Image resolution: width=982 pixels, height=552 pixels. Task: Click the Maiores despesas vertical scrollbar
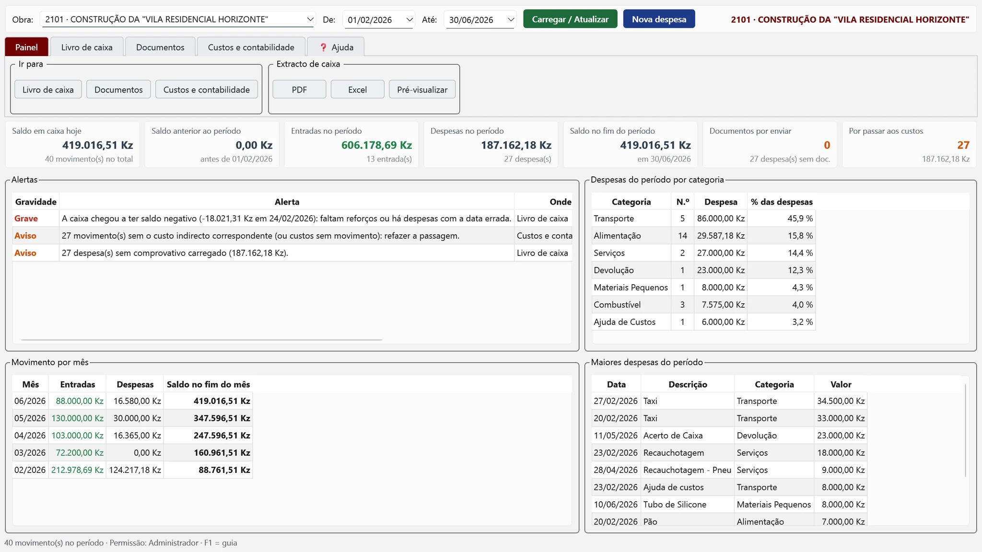coord(965,430)
